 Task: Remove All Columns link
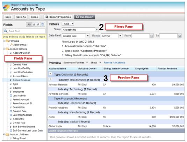click(x=114, y=62)
